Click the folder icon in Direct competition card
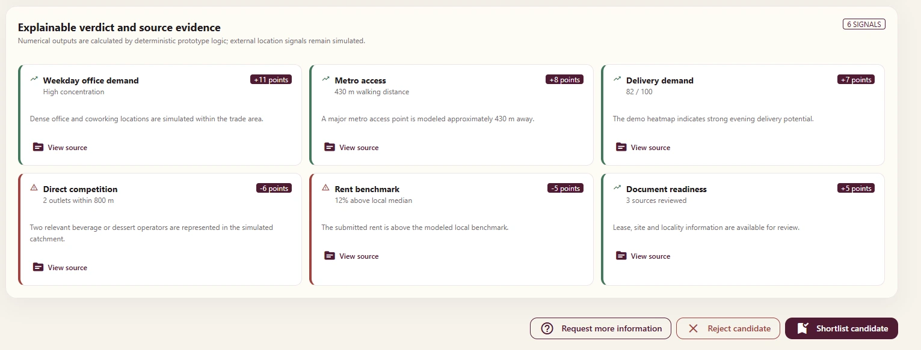921x350 pixels. coord(38,267)
